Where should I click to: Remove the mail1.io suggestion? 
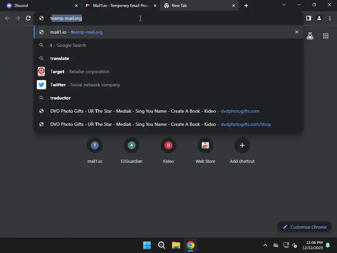click(297, 32)
